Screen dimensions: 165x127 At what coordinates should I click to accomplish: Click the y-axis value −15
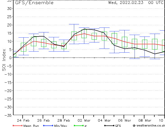tap(8, 83)
